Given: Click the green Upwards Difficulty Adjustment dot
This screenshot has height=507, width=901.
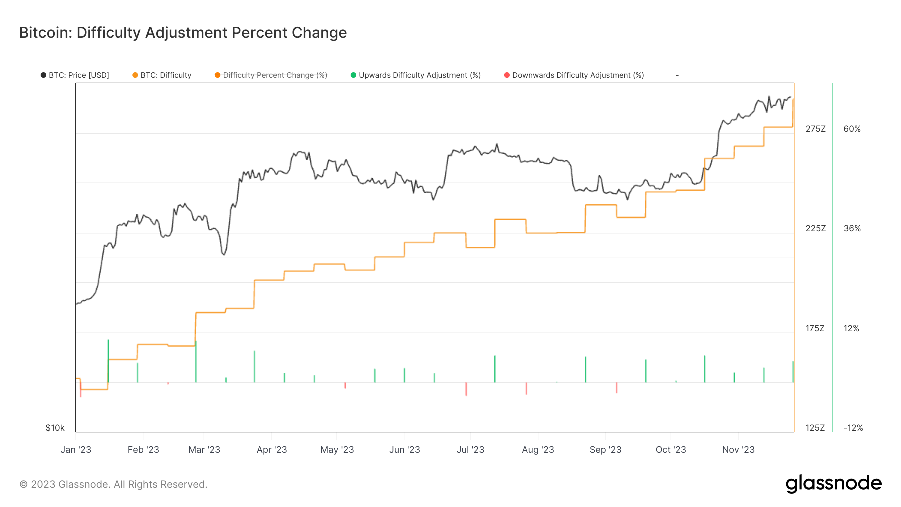Looking at the screenshot, I should (x=353, y=75).
